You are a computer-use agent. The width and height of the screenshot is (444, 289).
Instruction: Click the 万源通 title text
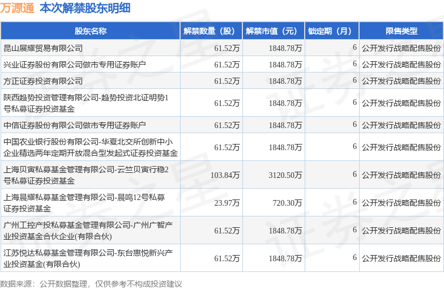(17, 8)
